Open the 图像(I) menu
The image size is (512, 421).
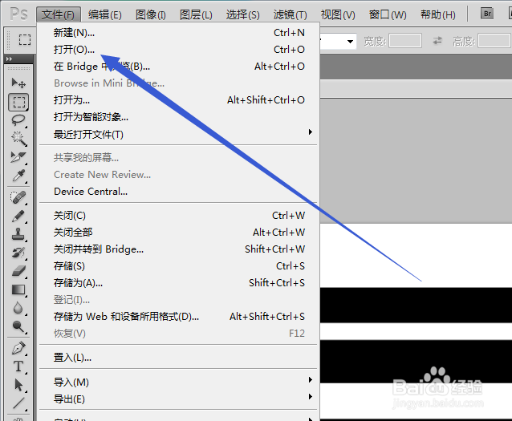(x=151, y=14)
